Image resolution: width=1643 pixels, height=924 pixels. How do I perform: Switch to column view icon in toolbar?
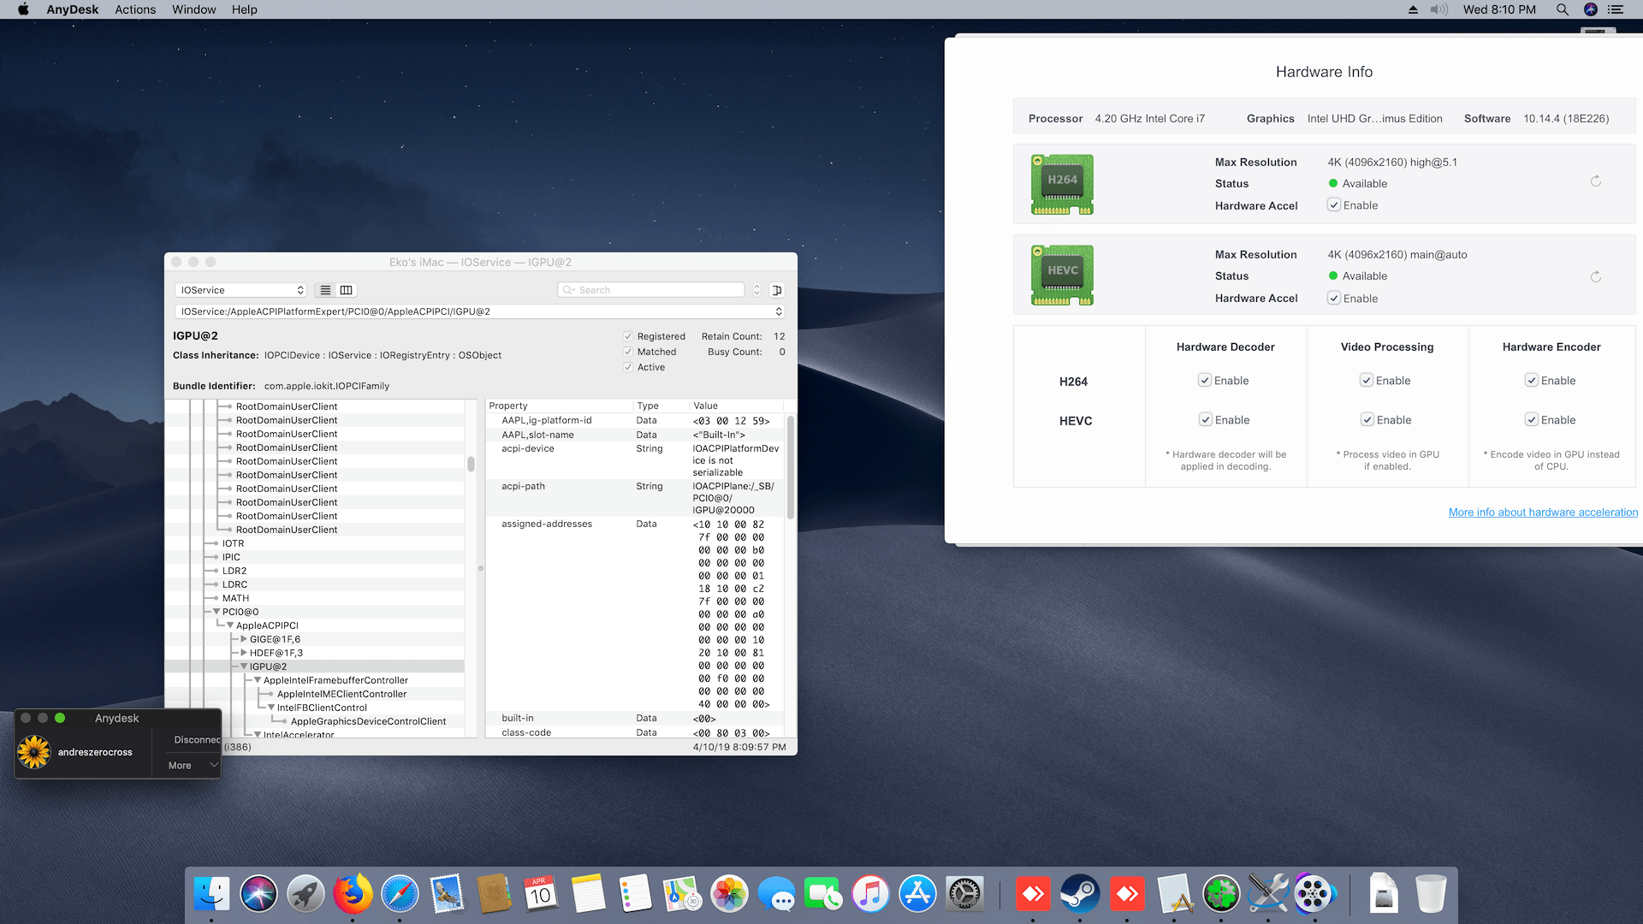point(346,290)
